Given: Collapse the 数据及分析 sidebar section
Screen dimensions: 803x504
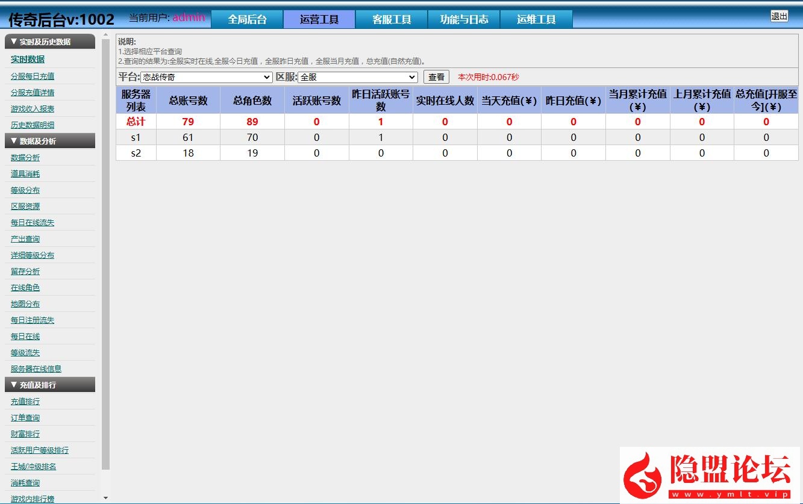Looking at the screenshot, I should point(50,141).
